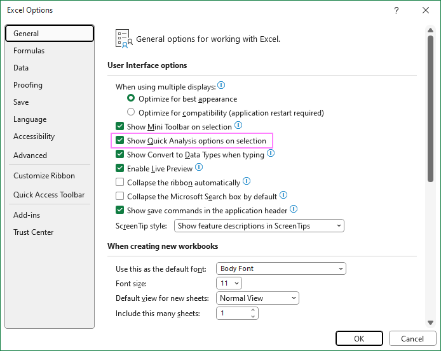The image size is (441, 351).
Task: Click info icon beside Convert to Data Types
Action: (x=271, y=153)
